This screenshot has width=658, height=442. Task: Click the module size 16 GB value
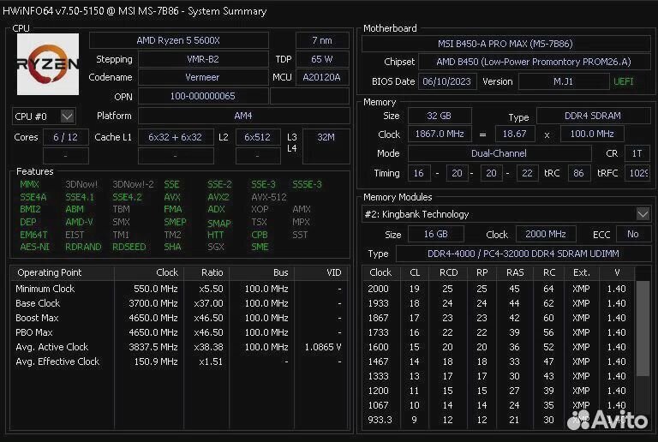coord(436,234)
